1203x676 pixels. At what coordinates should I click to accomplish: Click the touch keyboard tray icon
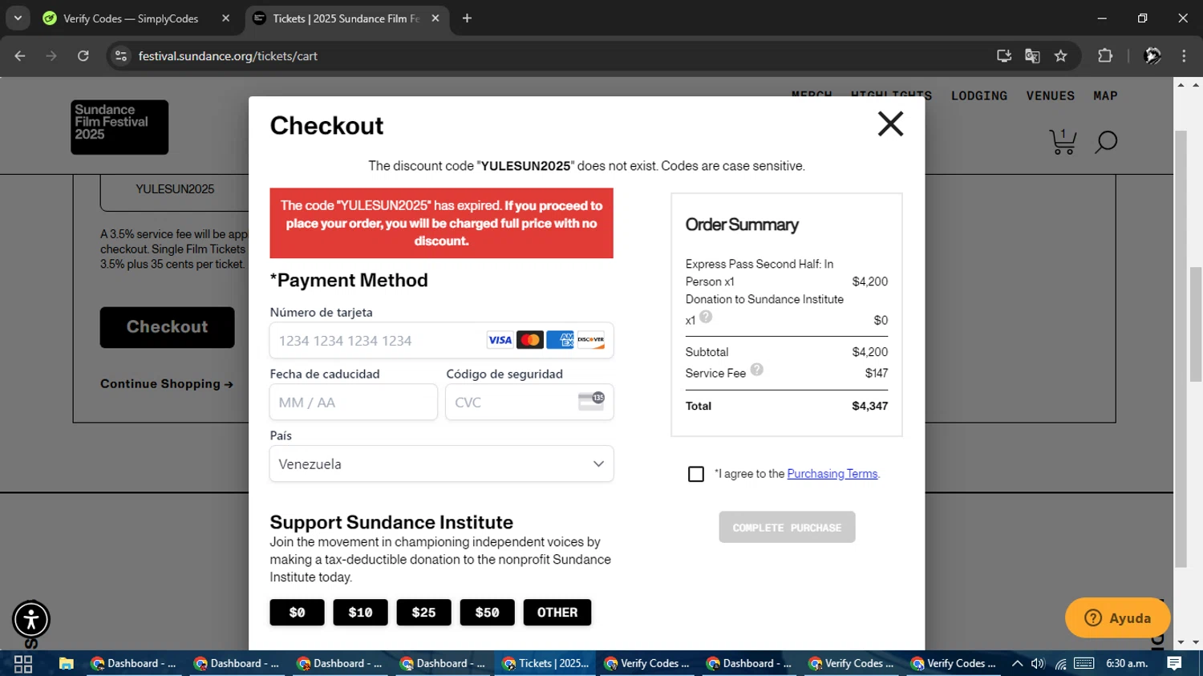click(x=1084, y=663)
